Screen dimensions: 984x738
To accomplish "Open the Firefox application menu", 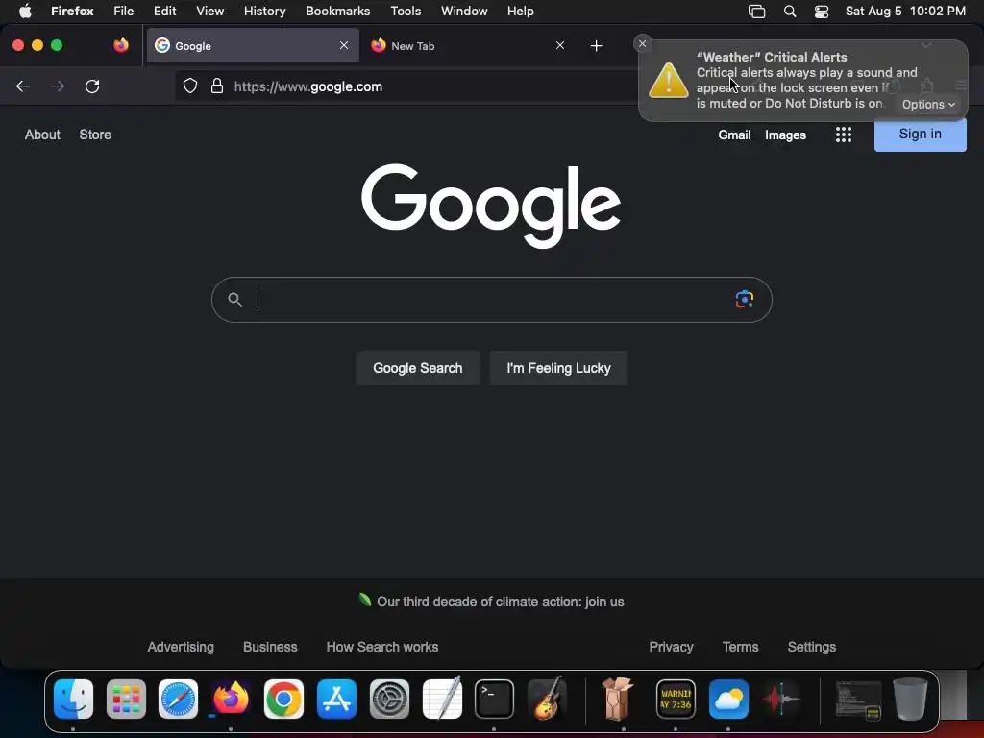I will (x=72, y=11).
